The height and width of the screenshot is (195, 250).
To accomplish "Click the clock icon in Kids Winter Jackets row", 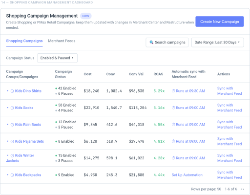I will 173,158.
